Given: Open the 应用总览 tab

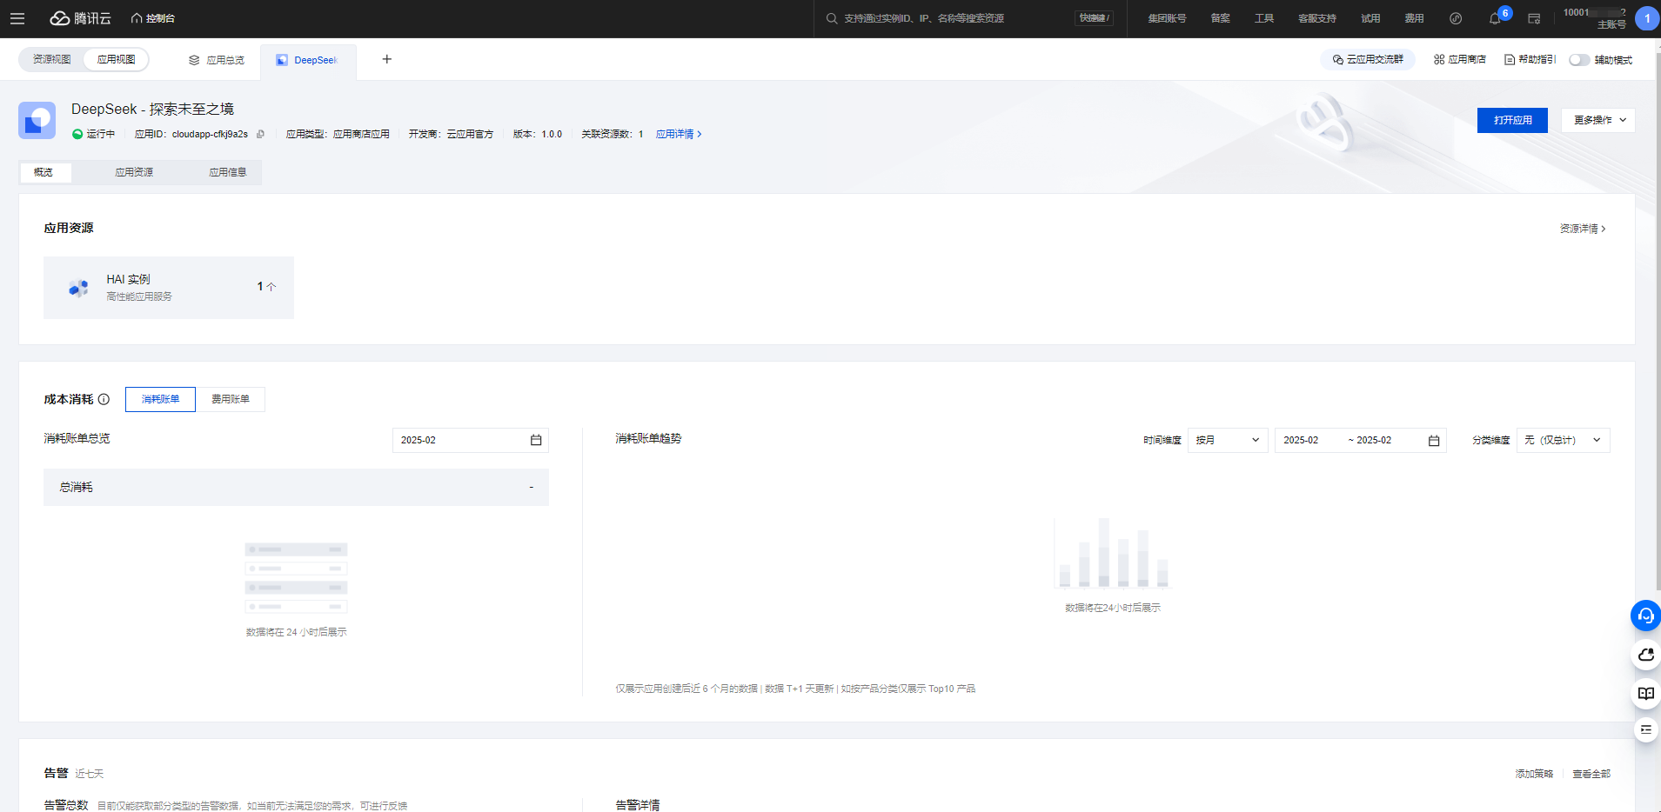Looking at the screenshot, I should 217,60.
